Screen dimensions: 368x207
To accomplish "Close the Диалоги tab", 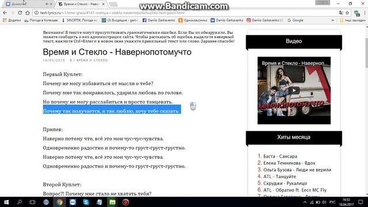I will pos(51,4).
